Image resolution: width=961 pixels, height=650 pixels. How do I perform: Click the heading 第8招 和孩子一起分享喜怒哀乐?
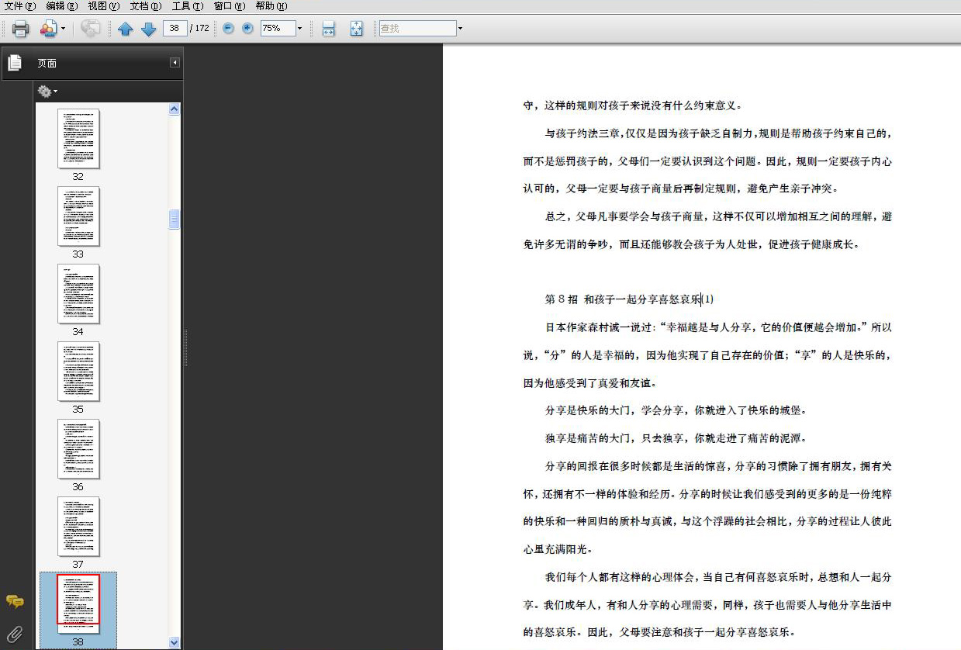coord(629,299)
